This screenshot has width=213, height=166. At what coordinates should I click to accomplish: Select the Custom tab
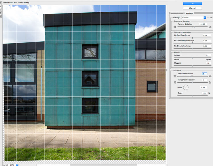(x=189, y=13)
